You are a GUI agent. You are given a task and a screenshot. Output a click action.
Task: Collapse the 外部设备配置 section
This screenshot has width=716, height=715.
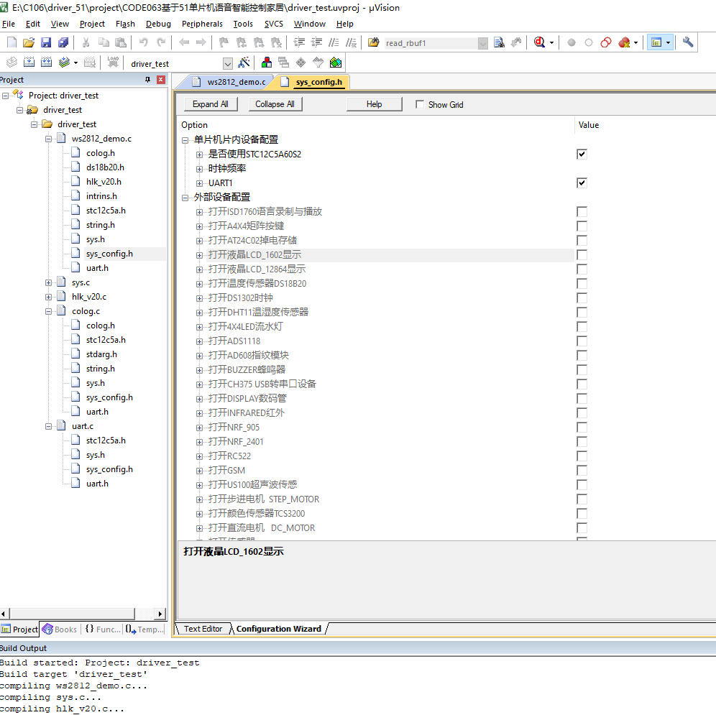coord(185,198)
